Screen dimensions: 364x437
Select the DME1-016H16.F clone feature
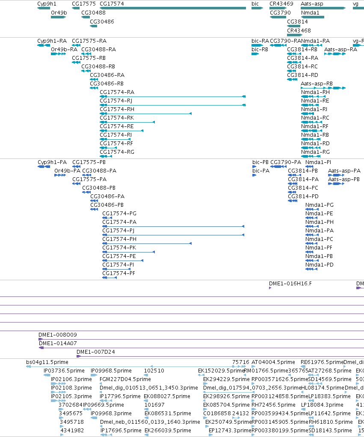[x=270, y=288]
